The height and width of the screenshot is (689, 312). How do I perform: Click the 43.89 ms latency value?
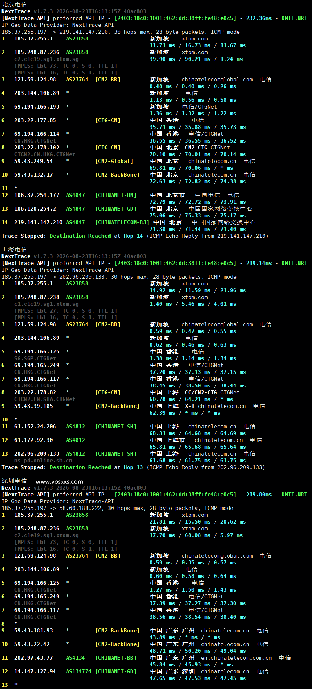pos(162,637)
